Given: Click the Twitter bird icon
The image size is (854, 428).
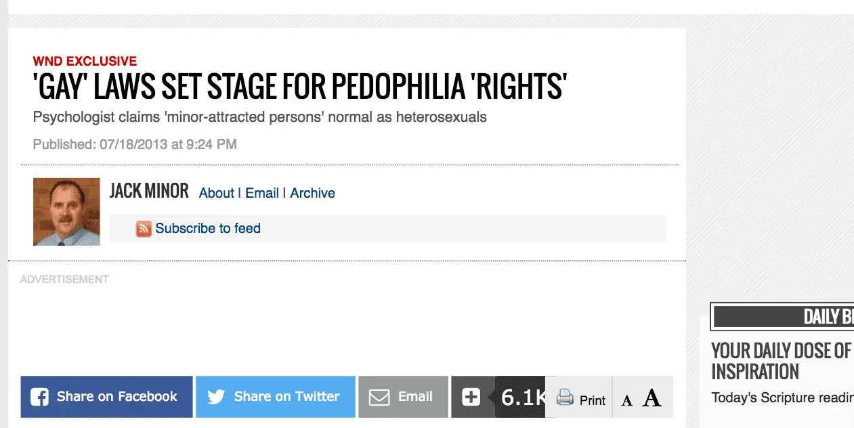Looking at the screenshot, I should click(x=216, y=397).
